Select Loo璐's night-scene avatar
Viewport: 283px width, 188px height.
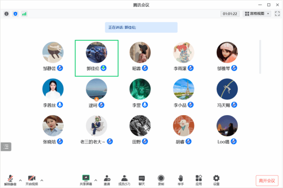[227, 125]
